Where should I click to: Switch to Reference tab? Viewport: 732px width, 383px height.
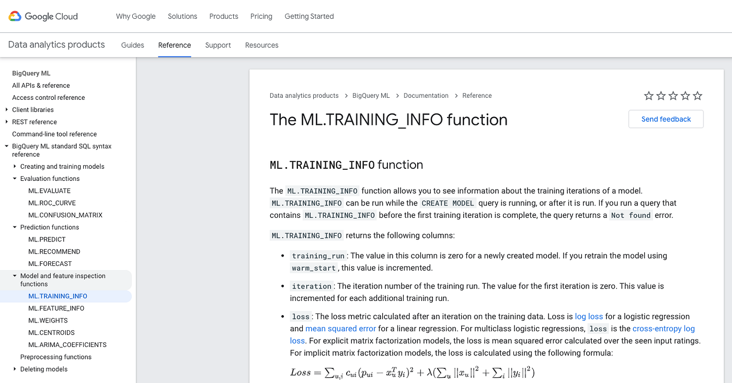175,45
